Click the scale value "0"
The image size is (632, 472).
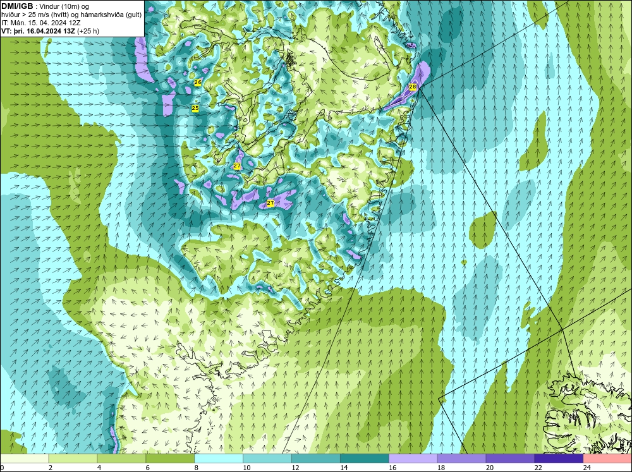(2, 468)
